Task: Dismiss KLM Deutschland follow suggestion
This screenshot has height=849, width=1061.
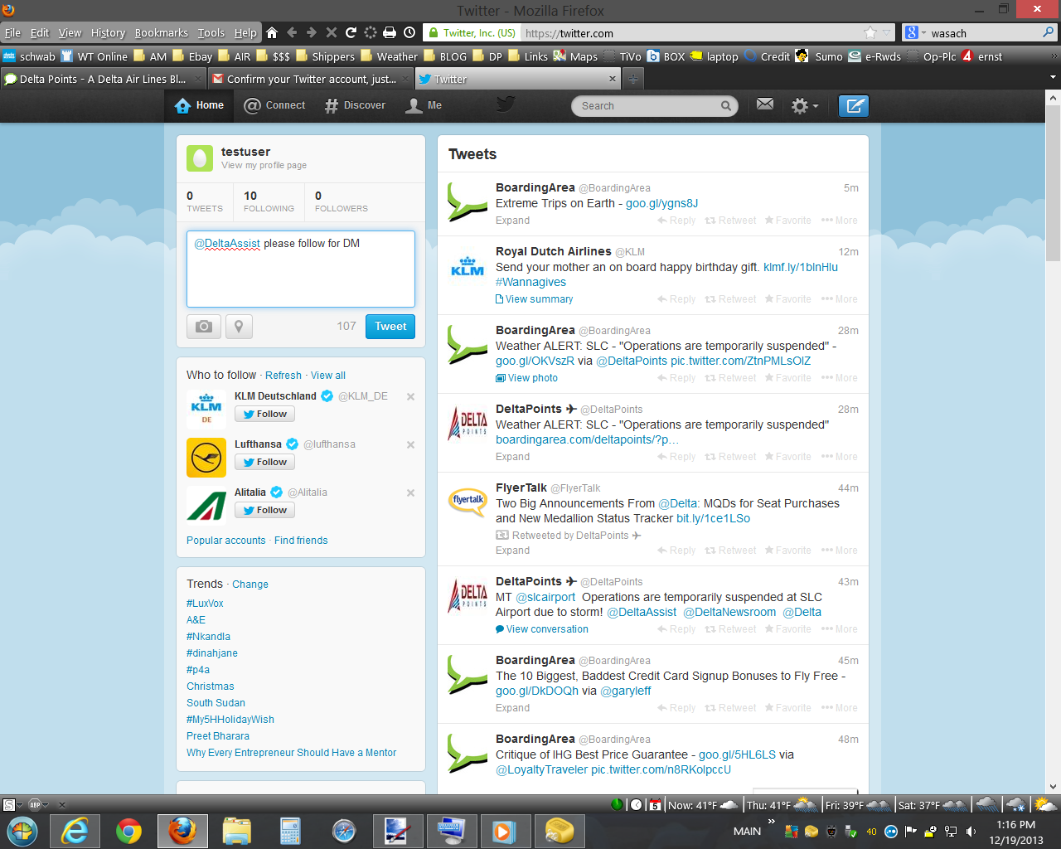Action: tap(410, 397)
